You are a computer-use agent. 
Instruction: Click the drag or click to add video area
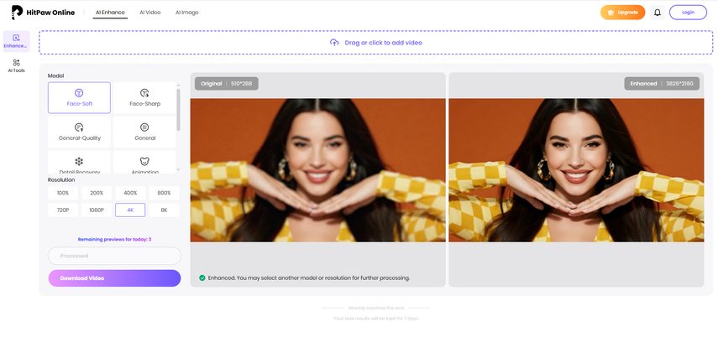coord(375,42)
